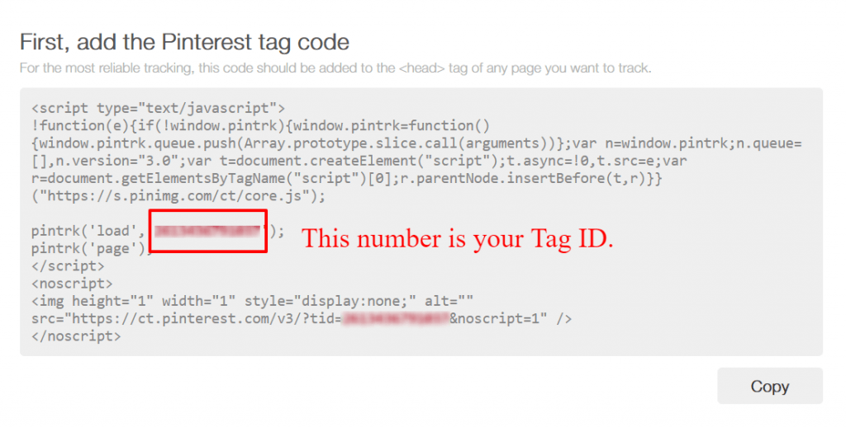846x427 pixels.
Task: Click 'This number is your Tag ID' annotation
Action: coord(458,238)
